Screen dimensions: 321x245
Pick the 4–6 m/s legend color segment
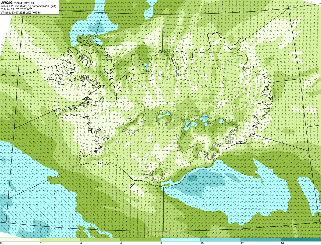tap(100, 239)
